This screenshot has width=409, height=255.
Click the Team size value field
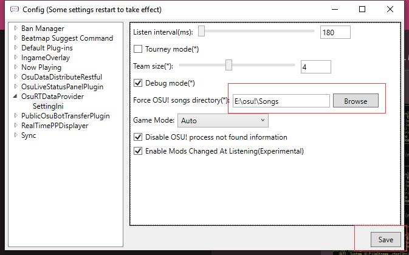pos(316,67)
